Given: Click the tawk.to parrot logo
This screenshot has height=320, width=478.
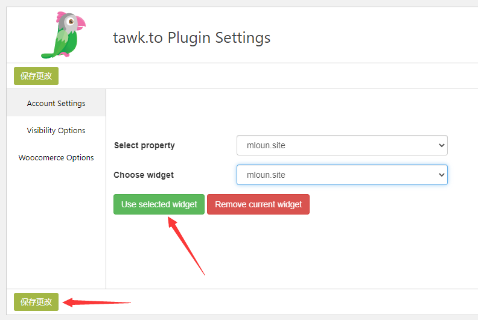Looking at the screenshot, I should pyautogui.click(x=63, y=35).
